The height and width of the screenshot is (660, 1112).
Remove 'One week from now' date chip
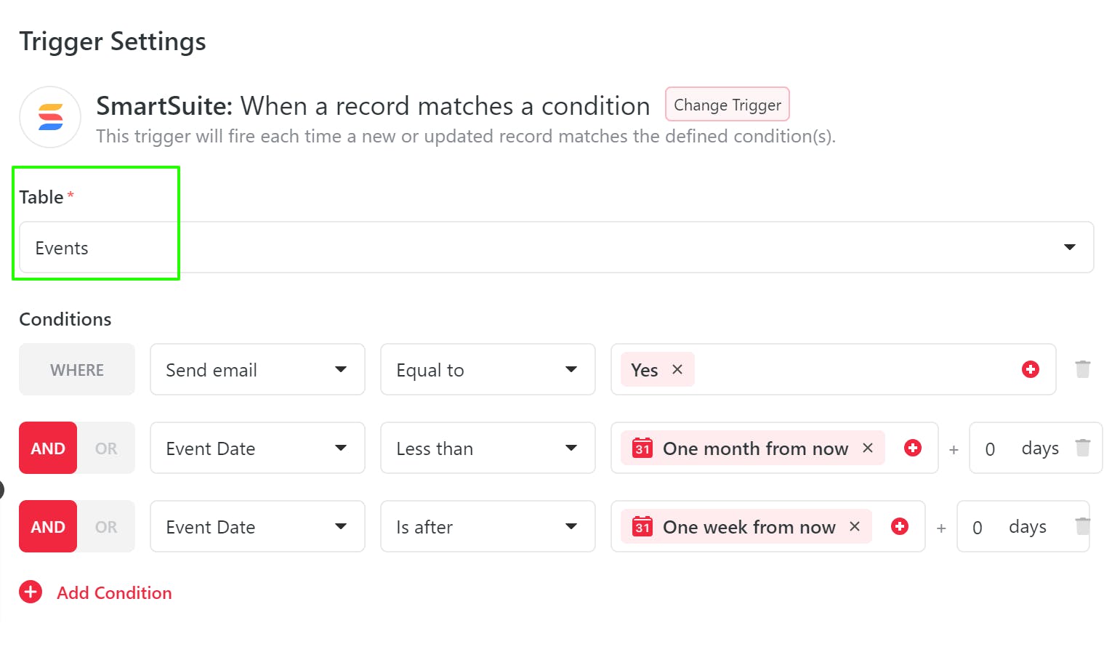(855, 526)
